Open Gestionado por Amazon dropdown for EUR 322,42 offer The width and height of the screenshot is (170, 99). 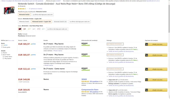coord(115,69)
